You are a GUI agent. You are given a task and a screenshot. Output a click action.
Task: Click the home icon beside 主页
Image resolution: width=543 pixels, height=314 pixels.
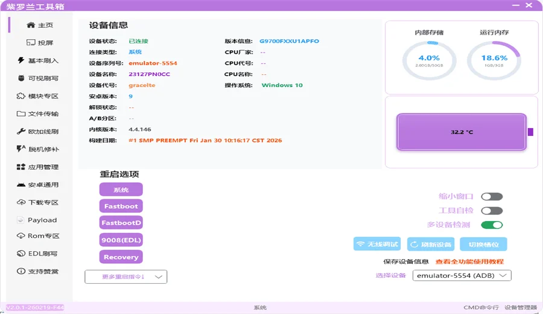pos(31,25)
